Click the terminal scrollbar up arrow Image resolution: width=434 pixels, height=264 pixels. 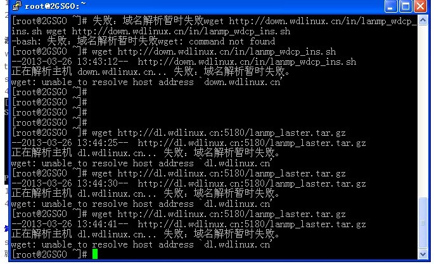pyautogui.click(x=423, y=20)
